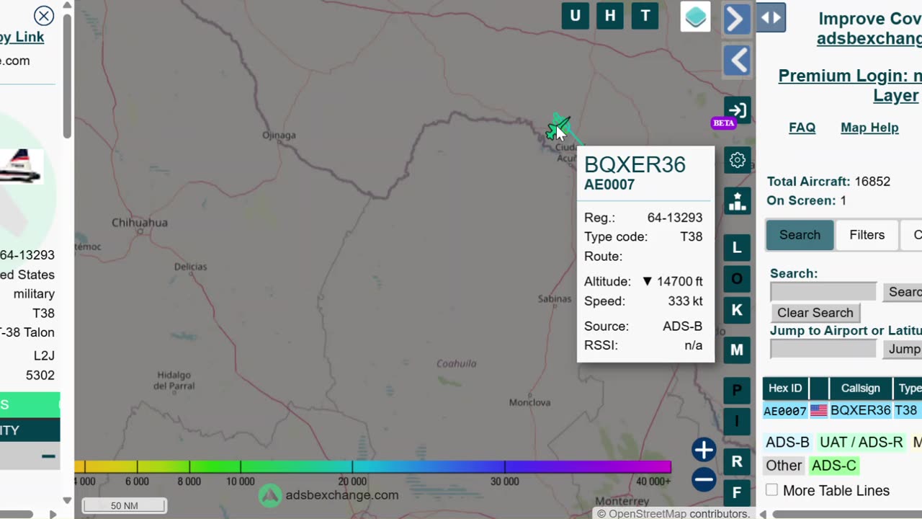This screenshot has width=922, height=519.
Task: Select the AE0007 table row hex
Action: tap(785, 411)
